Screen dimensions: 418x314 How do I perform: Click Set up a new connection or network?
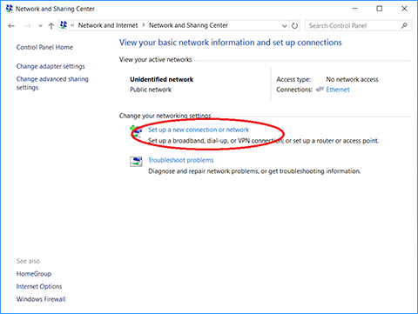tap(199, 130)
